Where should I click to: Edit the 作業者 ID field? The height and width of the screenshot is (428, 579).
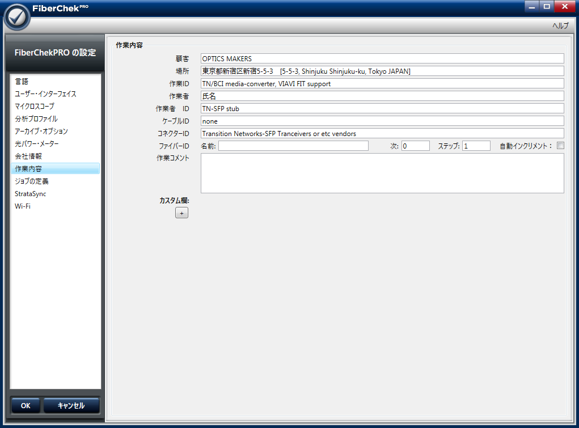[382, 109]
